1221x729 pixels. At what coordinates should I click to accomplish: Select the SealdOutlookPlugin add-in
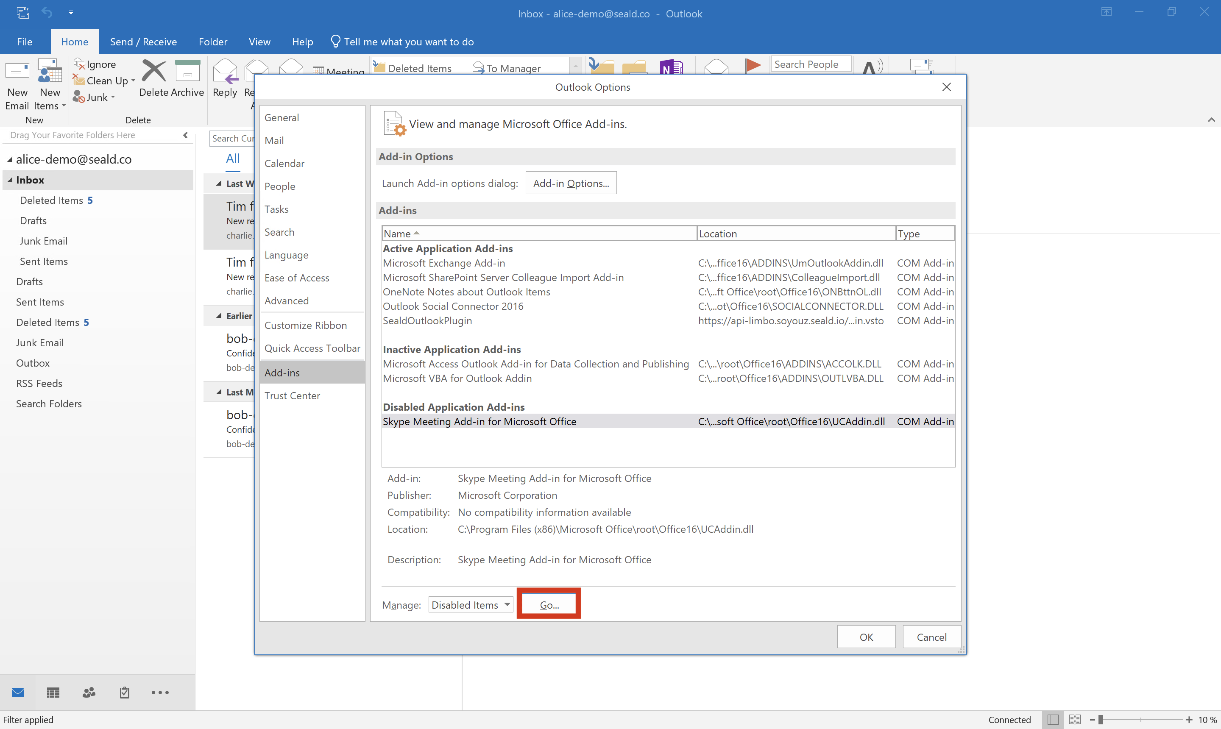[x=427, y=320]
